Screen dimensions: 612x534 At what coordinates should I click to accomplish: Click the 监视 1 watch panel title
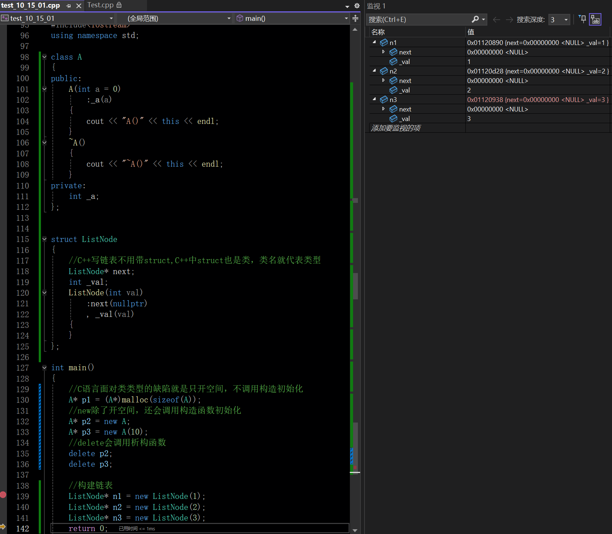(376, 6)
